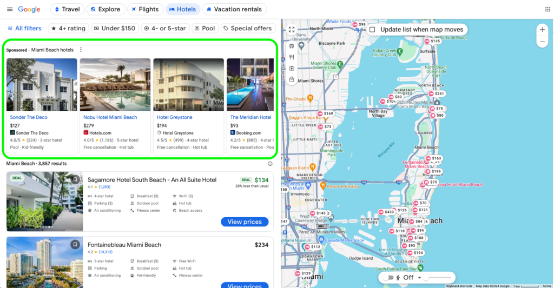The image size is (554, 288).
Task: Zoom in on the map
Action: (x=542, y=30)
